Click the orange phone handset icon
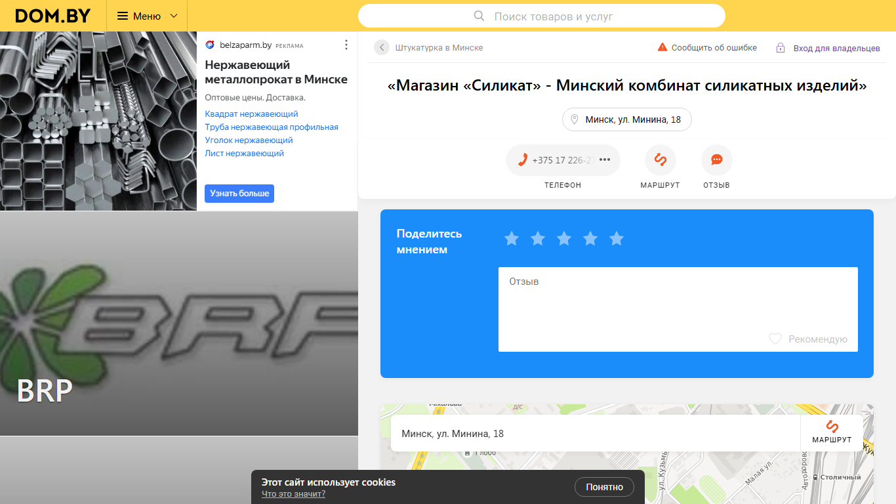The width and height of the screenshot is (896, 504). [x=523, y=160]
